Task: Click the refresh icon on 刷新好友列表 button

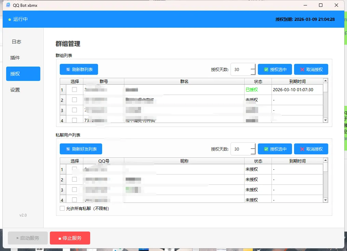Action: coord(68,149)
